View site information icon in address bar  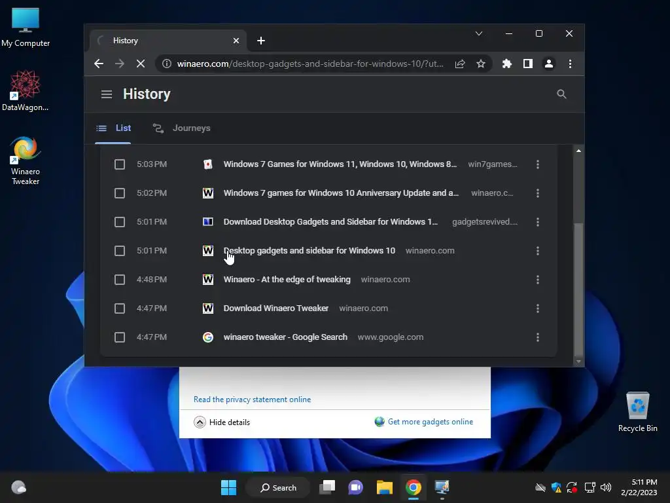click(167, 64)
